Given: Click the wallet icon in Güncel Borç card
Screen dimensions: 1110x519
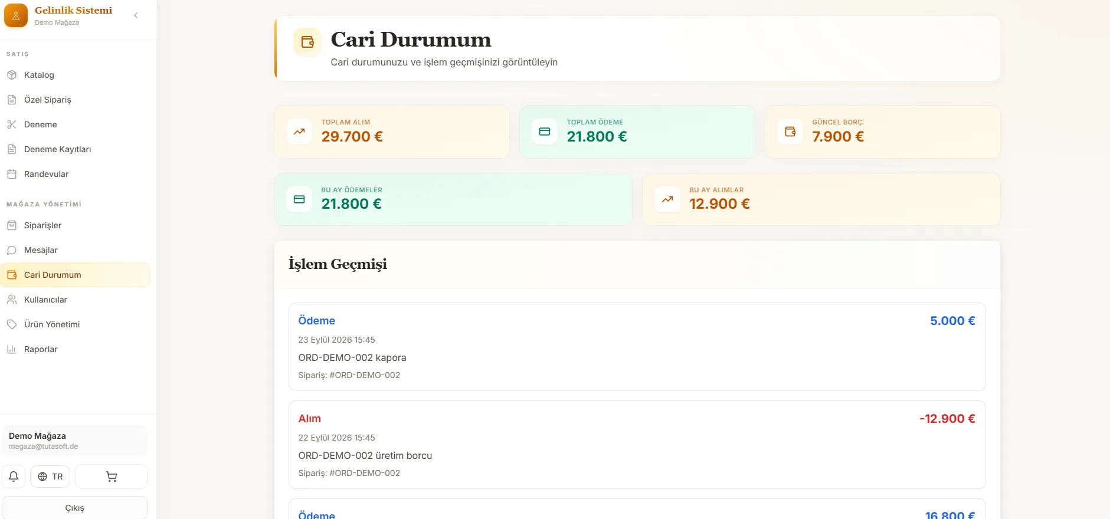Looking at the screenshot, I should 790,132.
